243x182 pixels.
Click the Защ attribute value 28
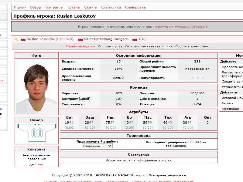pos(87,123)
